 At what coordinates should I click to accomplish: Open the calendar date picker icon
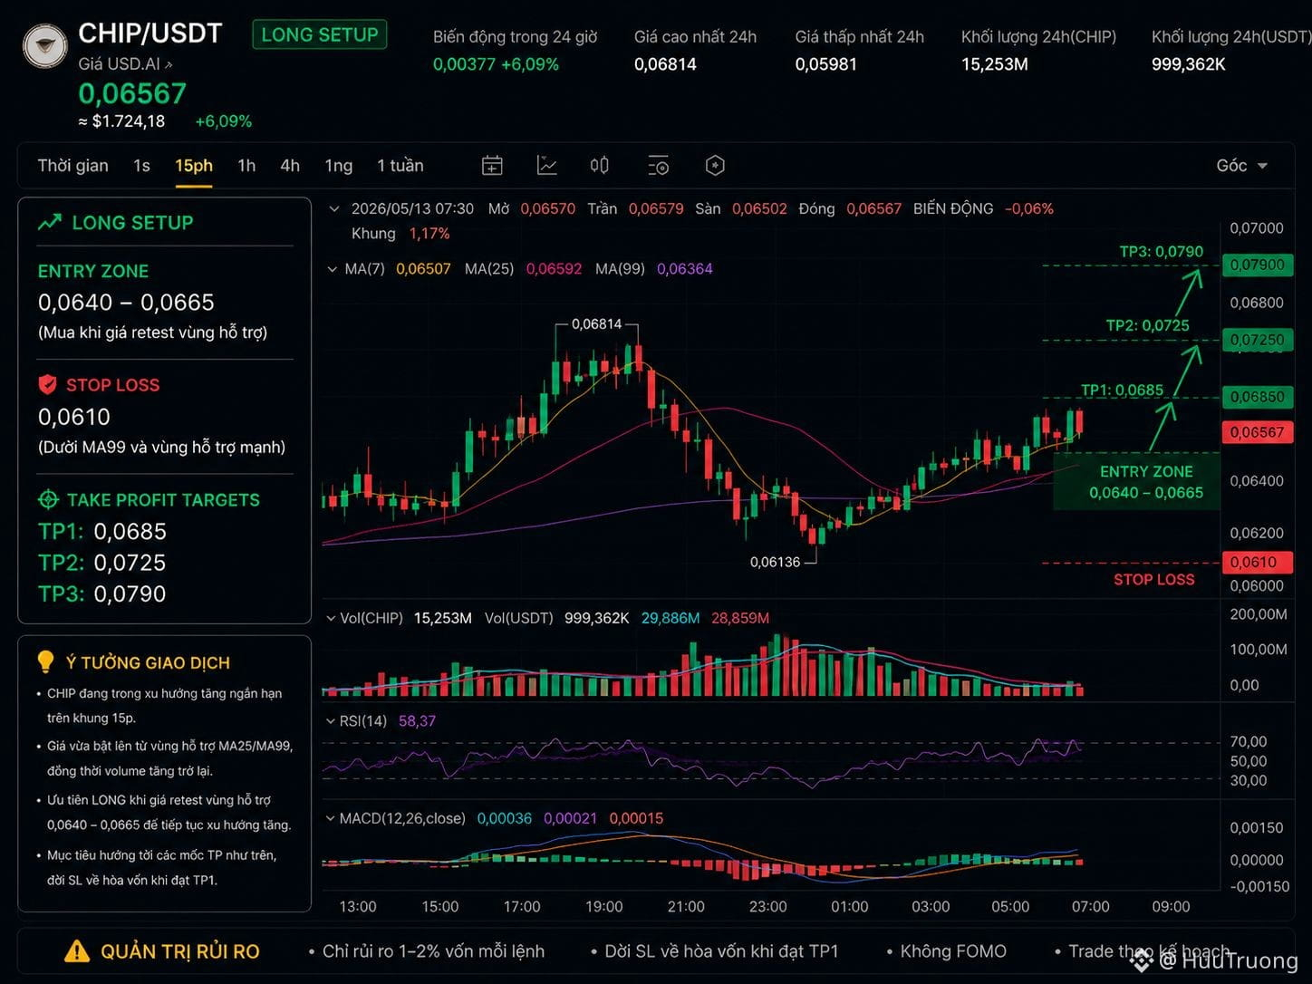(492, 165)
